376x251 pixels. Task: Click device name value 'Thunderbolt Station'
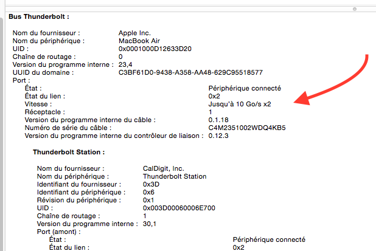[175, 176]
